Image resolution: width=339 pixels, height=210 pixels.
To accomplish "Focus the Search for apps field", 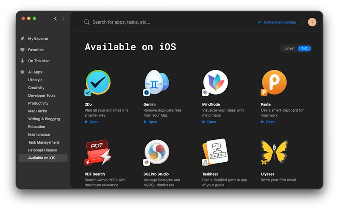I will point(121,22).
